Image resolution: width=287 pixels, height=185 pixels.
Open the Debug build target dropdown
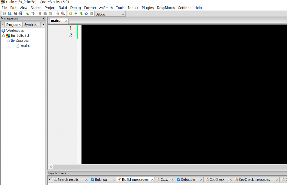tap(110, 14)
